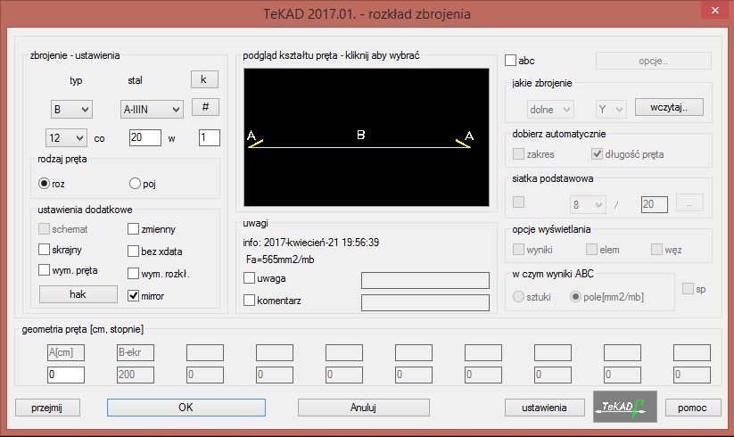Select the sztuki radio button
Image resolution: width=734 pixels, height=437 pixels.
(518, 297)
